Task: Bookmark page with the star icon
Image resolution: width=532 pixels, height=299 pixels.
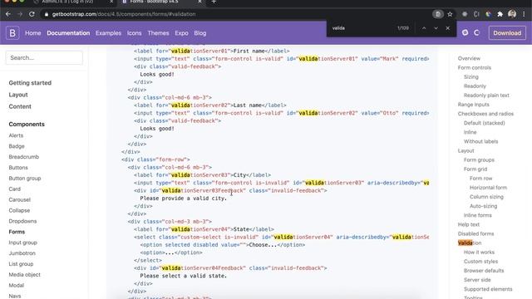Action: point(450,14)
